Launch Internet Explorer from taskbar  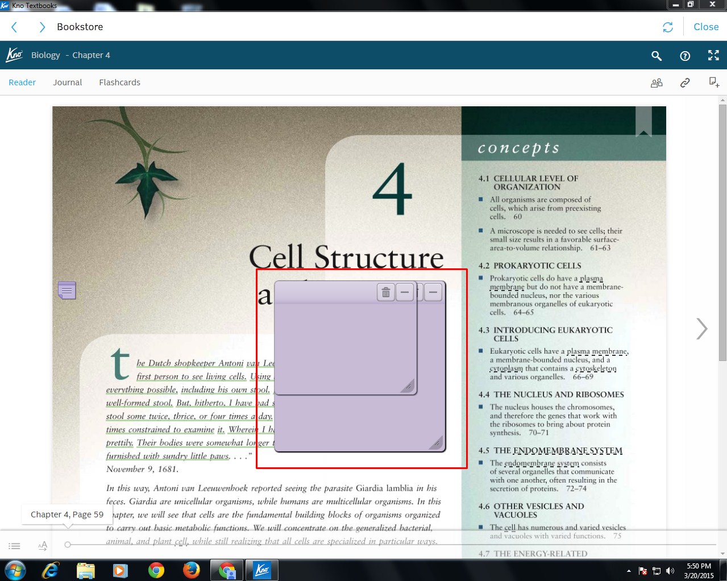coord(51,570)
